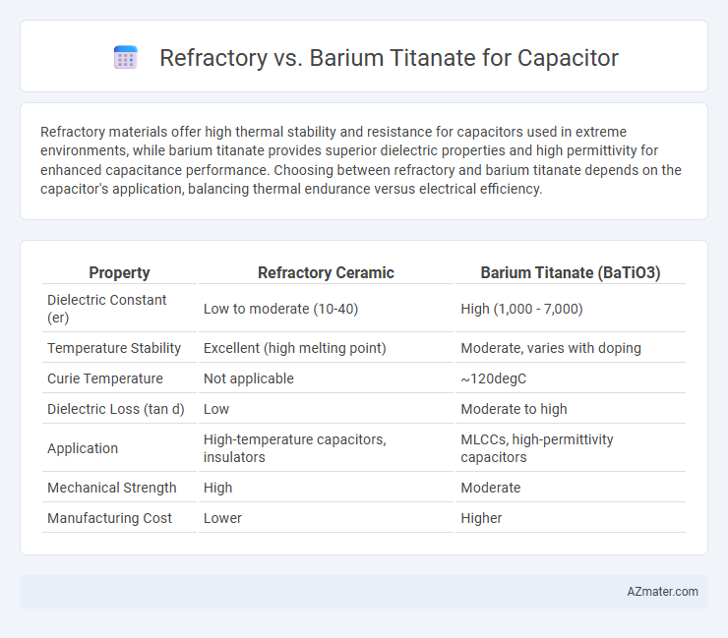The image size is (728, 638).
Task: Click the 'Excellent (high melting point)' cell
Action: click(x=326, y=348)
